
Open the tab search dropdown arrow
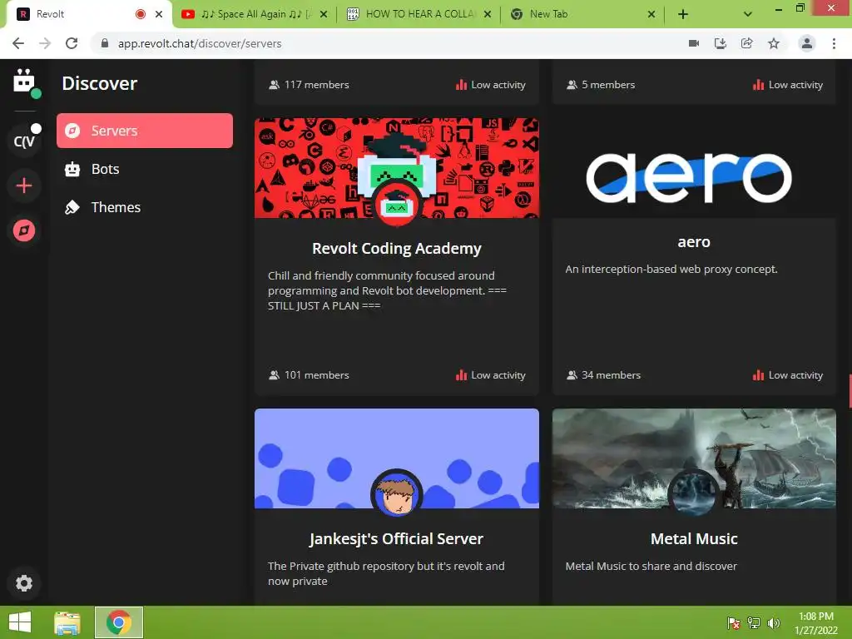pos(748,14)
